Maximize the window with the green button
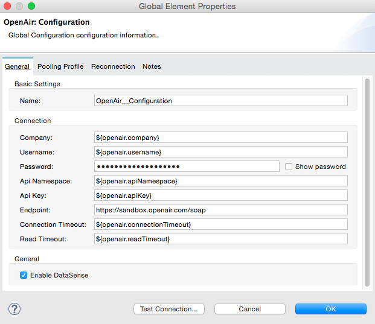375x324 pixels. tap(31, 6)
